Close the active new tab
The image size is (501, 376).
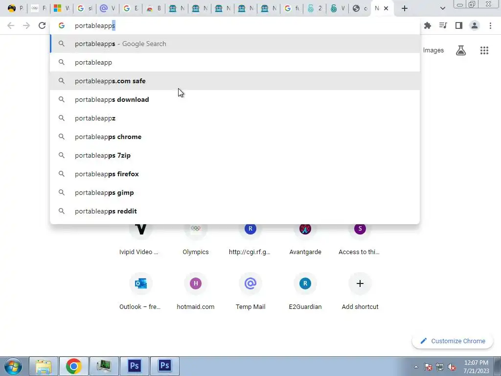pyautogui.click(x=386, y=8)
